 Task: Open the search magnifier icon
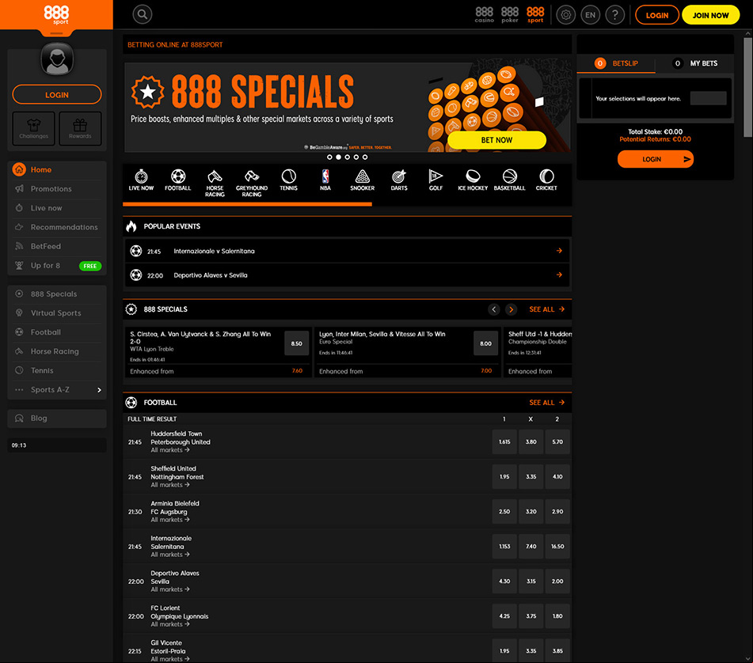coord(143,14)
